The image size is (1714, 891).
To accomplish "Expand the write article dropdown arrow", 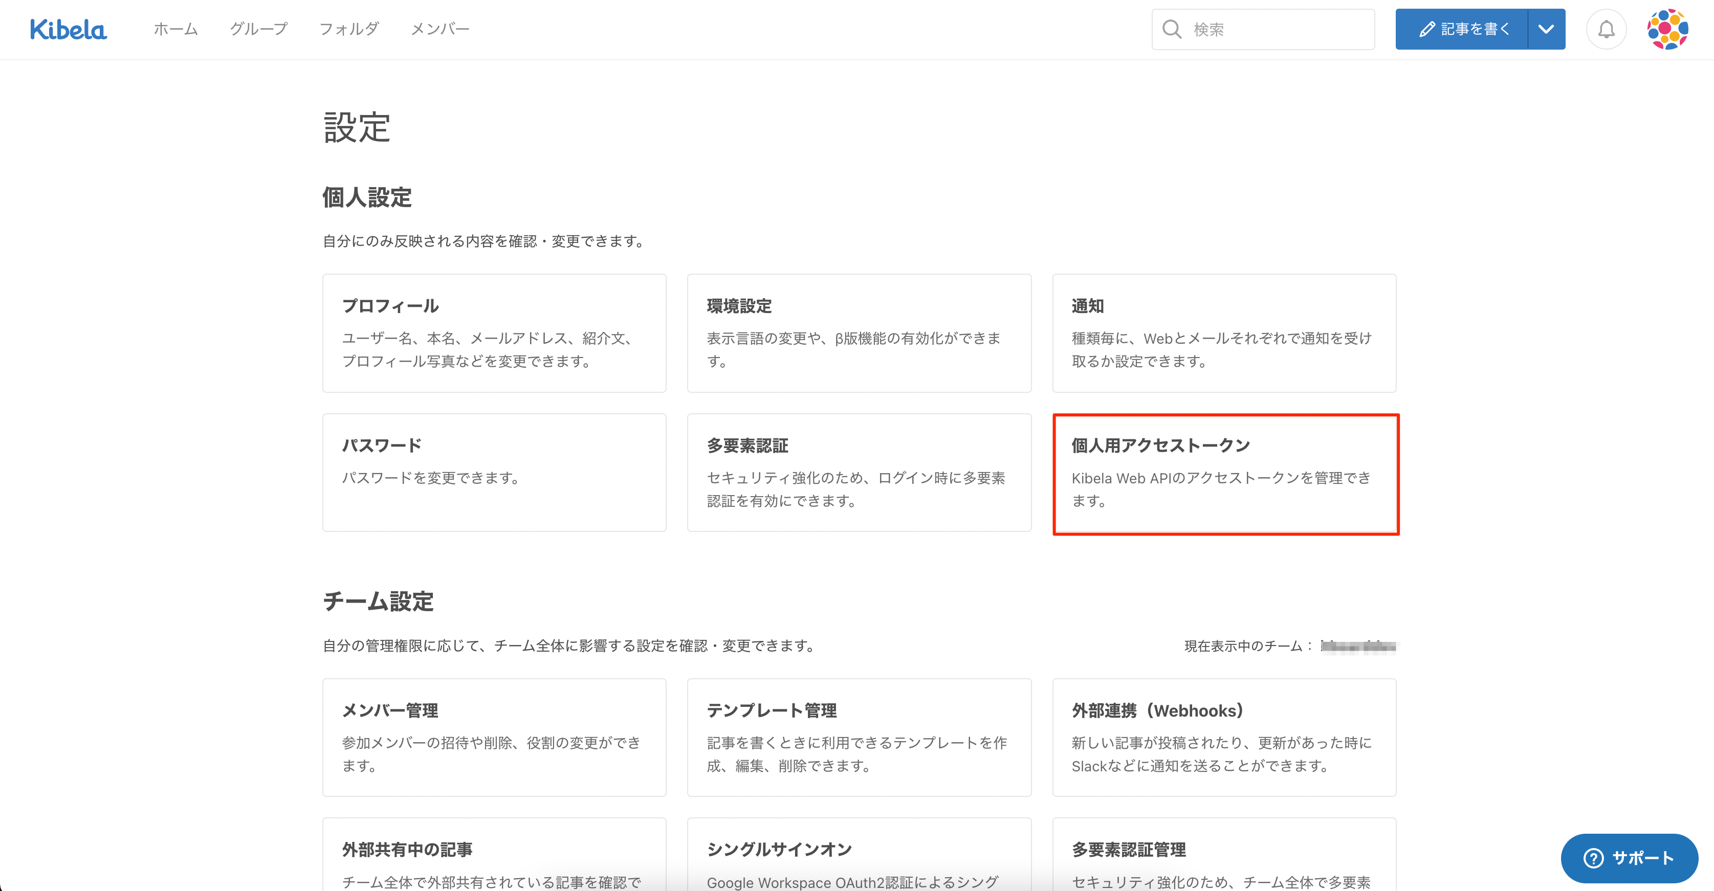I will tap(1546, 29).
